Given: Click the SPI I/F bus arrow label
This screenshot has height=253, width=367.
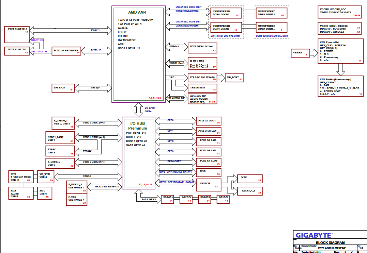Looking at the screenshot, I should tap(95, 88).
